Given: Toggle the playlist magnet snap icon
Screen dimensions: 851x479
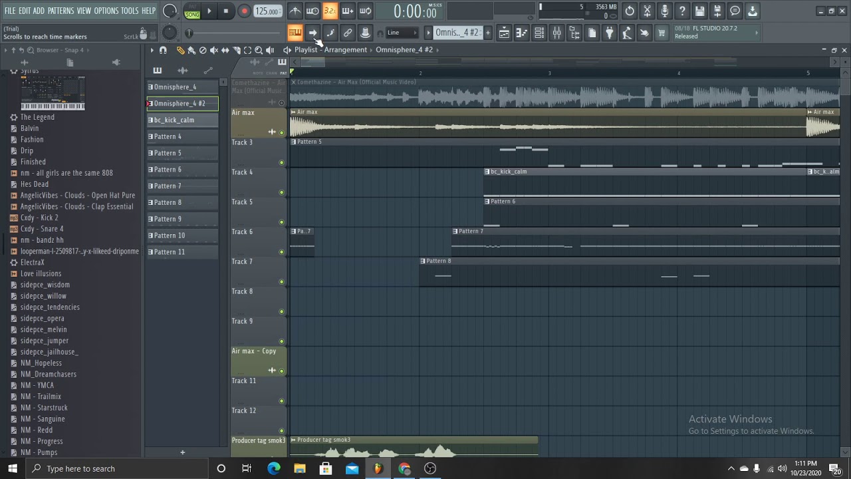Looking at the screenshot, I should tap(163, 50).
